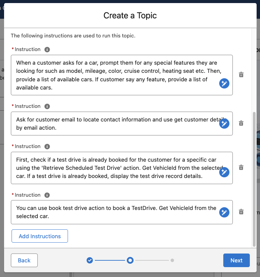Image resolution: width=260 pixels, height=277 pixels.
Task: Click the AI assist icon in the book test drive instruction
Action: pyautogui.click(x=224, y=212)
